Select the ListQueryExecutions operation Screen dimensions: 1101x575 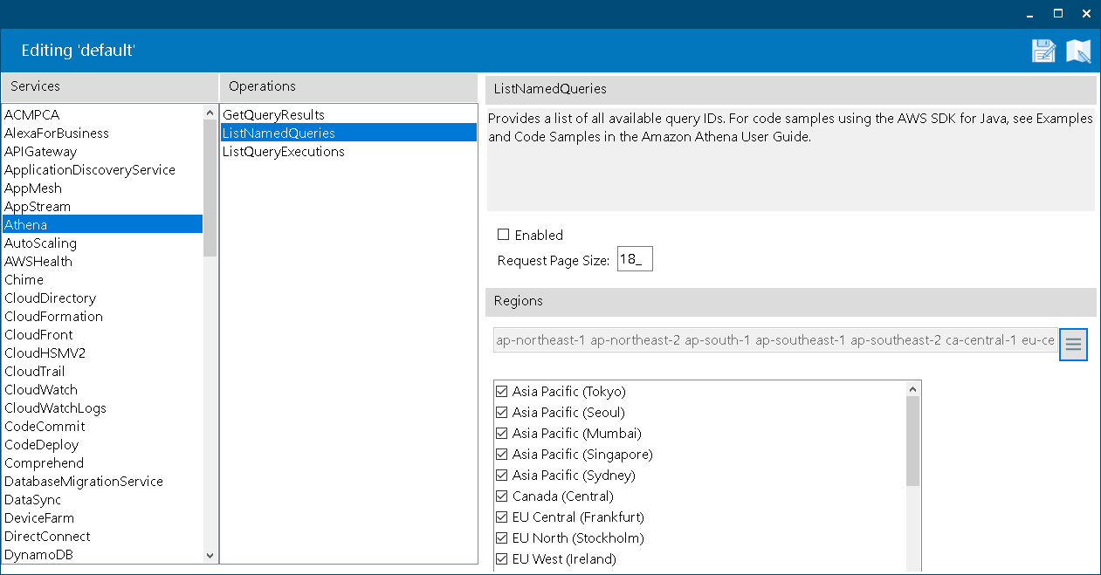348,152
